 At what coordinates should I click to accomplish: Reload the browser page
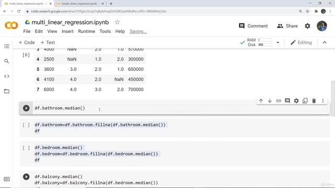tap(19, 11)
